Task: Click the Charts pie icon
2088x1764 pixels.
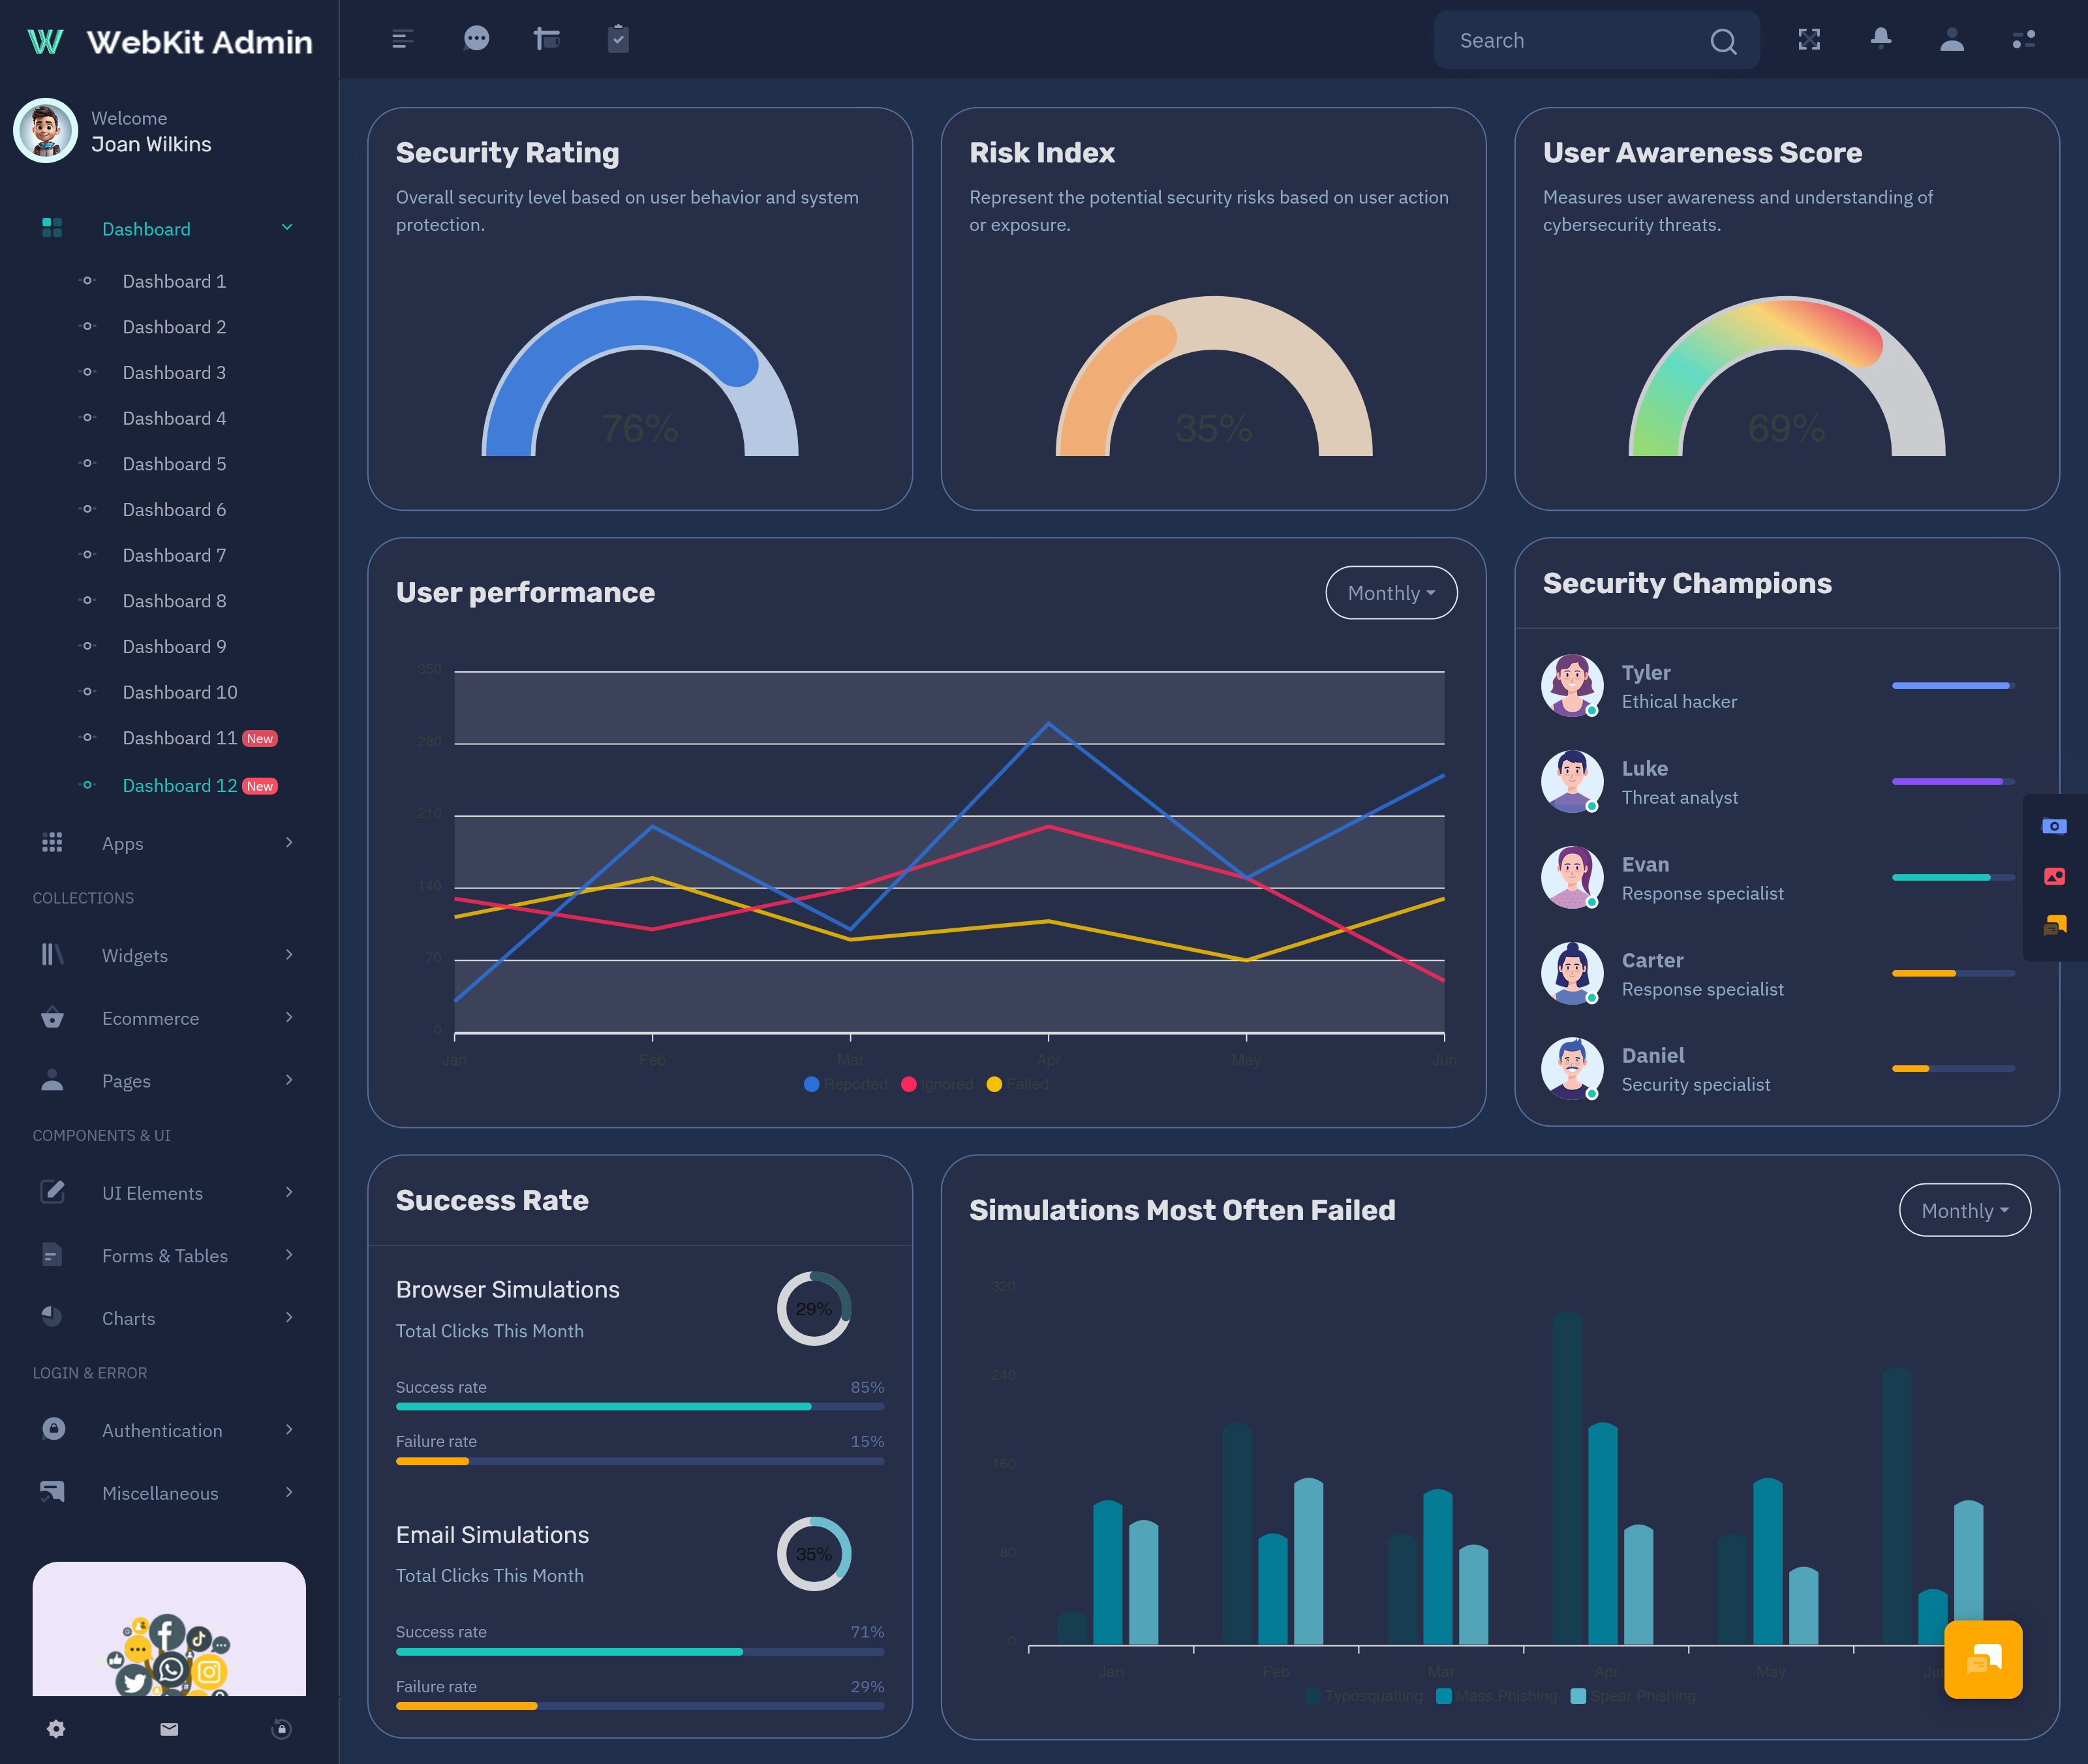Action: point(52,1317)
